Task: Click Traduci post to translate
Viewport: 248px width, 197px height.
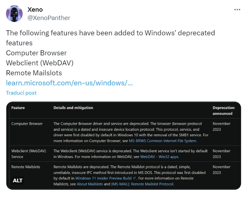Action: (x=21, y=93)
